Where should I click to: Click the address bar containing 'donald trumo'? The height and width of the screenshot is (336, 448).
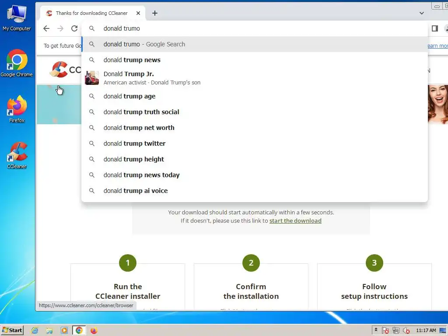[x=255, y=28]
